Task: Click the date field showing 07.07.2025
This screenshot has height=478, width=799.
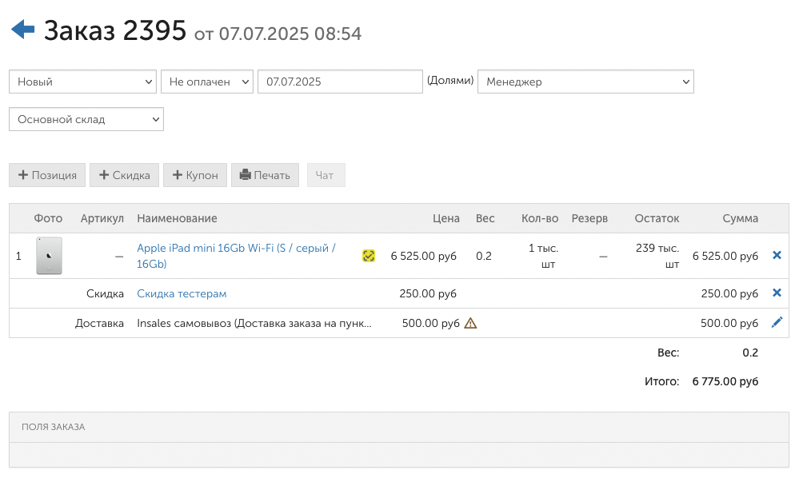Action: (x=339, y=82)
